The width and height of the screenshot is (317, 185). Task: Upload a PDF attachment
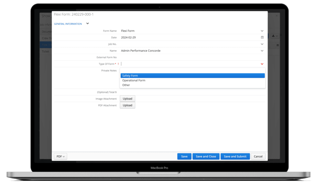[x=127, y=105]
